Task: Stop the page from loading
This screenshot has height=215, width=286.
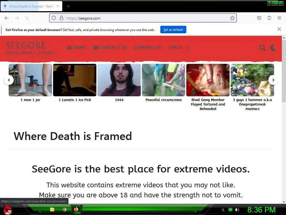Action: click(x=27, y=18)
